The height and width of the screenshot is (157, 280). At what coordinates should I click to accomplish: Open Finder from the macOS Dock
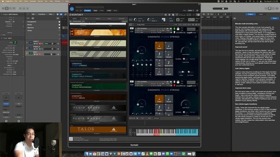[87, 154]
